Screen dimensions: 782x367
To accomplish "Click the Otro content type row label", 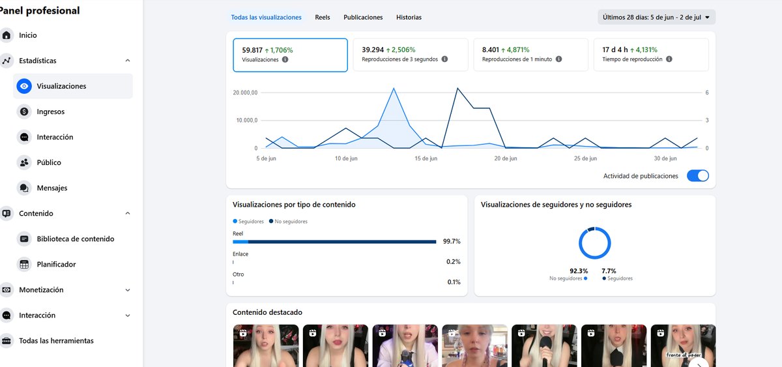I will tap(239, 274).
